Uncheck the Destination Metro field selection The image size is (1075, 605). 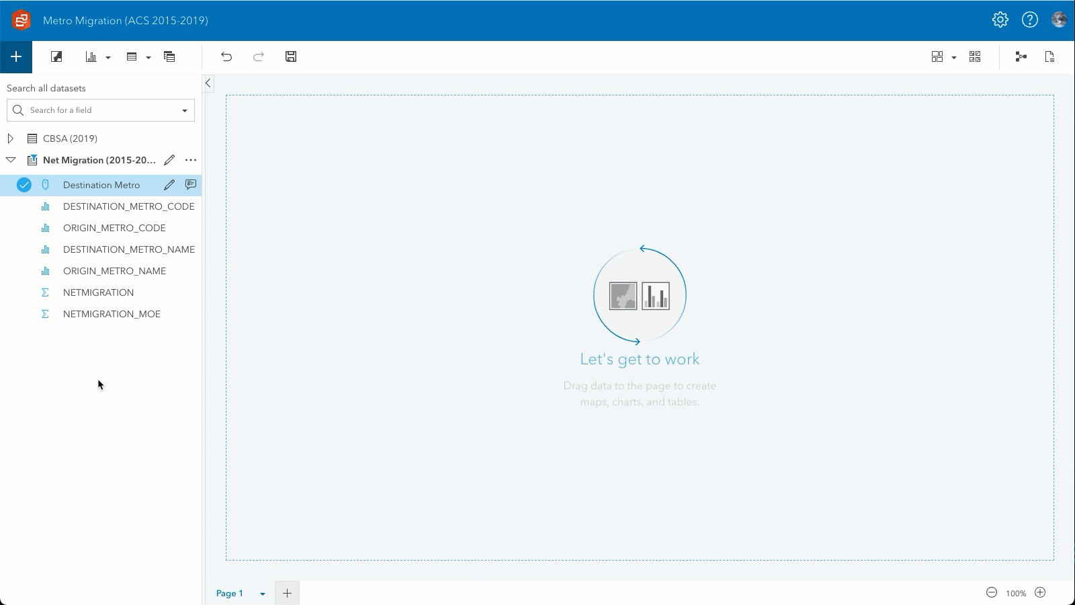tap(24, 184)
